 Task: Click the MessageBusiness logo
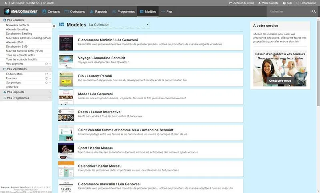tap(21, 12)
